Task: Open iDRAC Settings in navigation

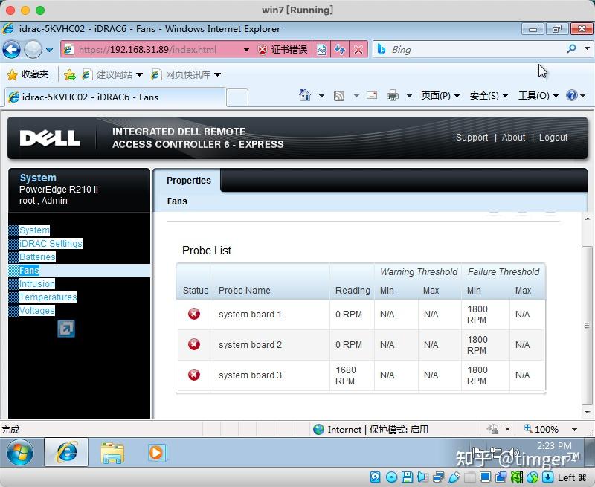Action: pos(51,244)
